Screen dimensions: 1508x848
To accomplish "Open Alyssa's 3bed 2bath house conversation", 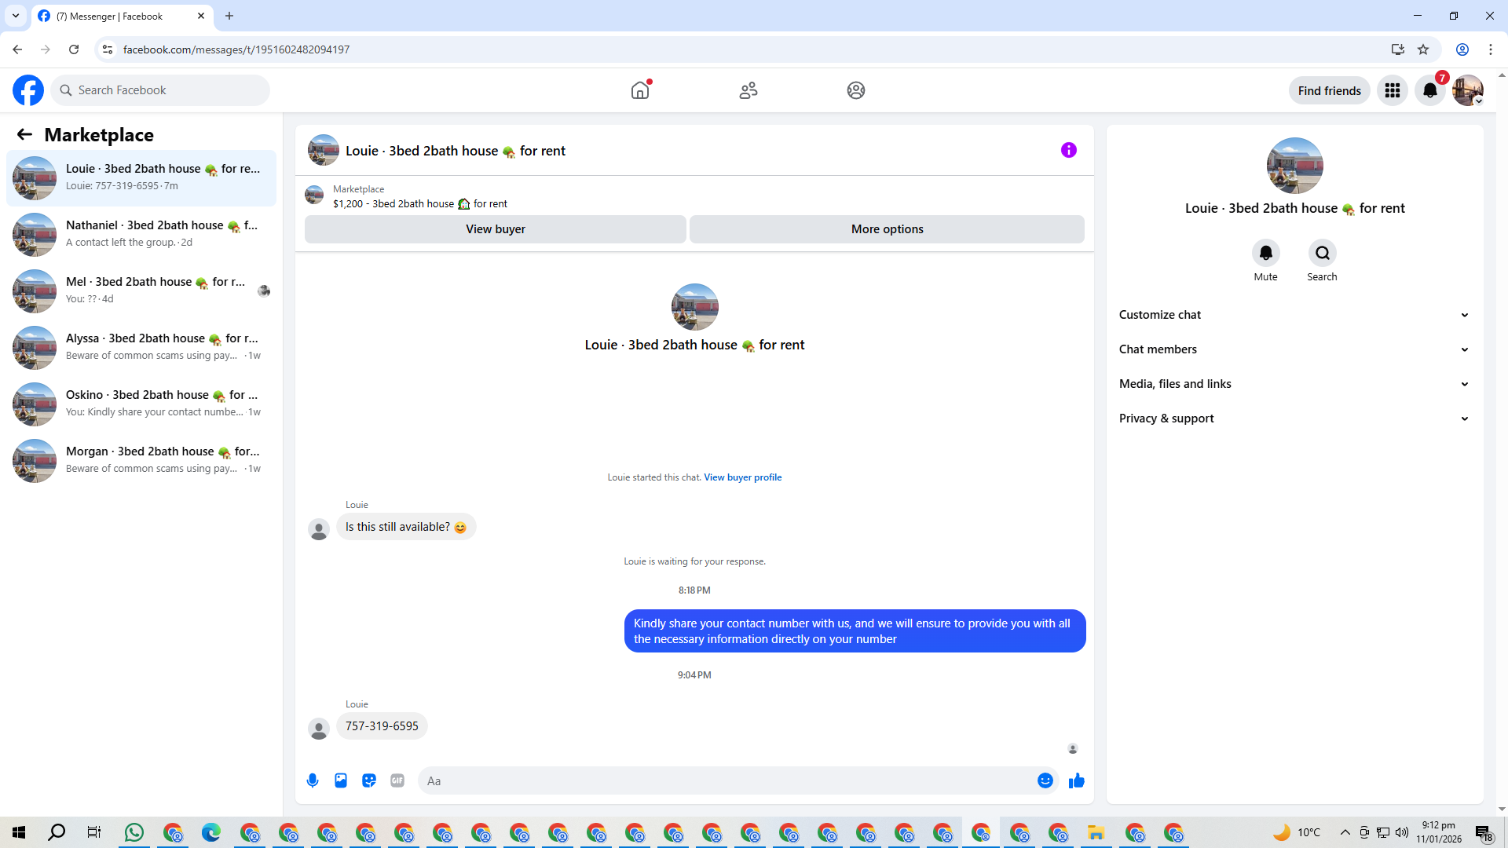I will (141, 348).
